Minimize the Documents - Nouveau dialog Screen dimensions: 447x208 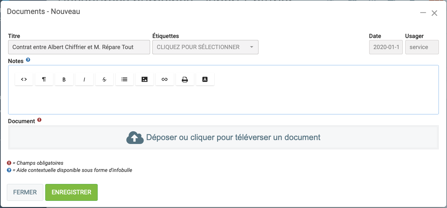(423, 13)
